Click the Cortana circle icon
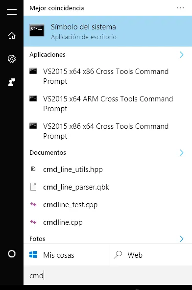Viewport: 192px width, 290px height. click(x=12, y=254)
